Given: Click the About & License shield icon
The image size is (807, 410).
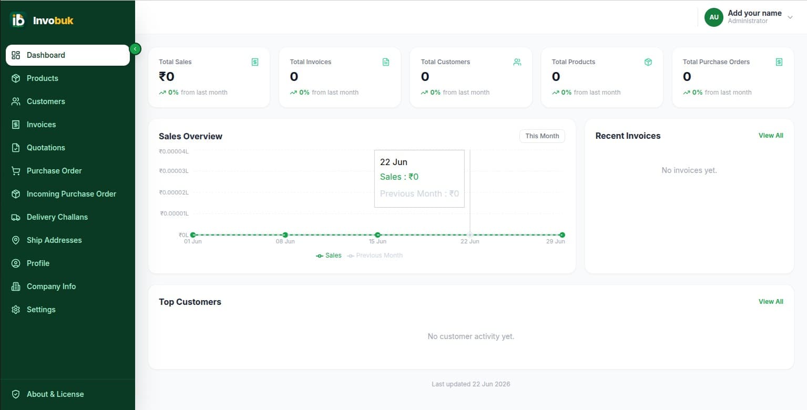Looking at the screenshot, I should tap(16, 394).
